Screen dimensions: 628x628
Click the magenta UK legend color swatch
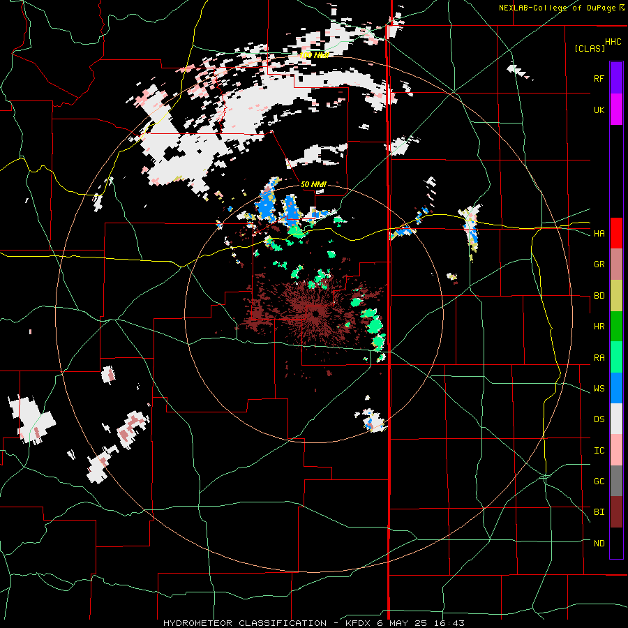(616, 110)
